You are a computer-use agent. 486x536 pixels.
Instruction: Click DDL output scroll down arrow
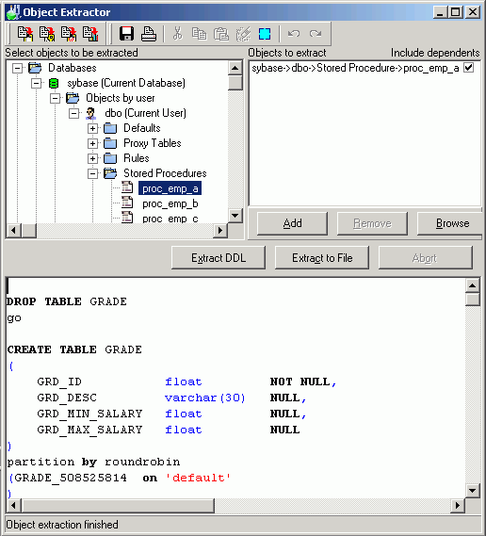point(472,491)
